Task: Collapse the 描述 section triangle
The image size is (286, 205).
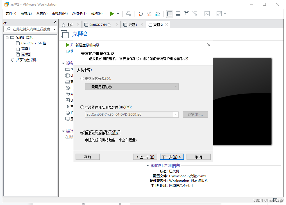Action: (63, 131)
